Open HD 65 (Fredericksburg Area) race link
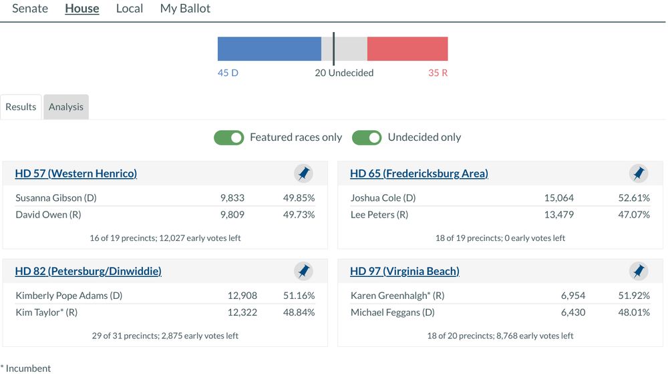668x377 pixels. click(x=419, y=174)
